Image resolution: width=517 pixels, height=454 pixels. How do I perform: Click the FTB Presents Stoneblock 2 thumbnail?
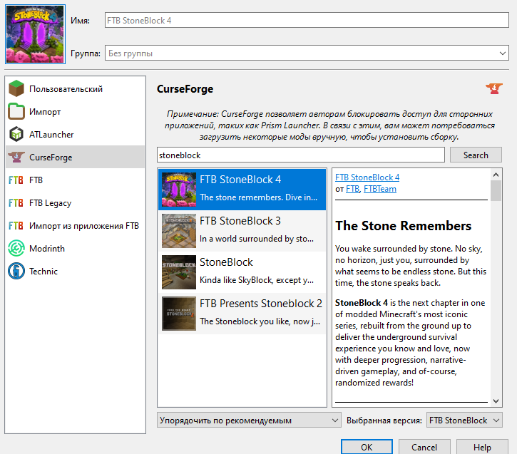tap(179, 314)
